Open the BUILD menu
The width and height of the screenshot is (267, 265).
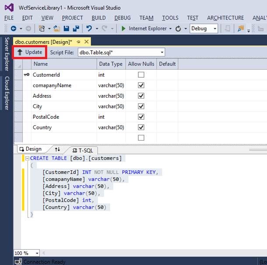point(98,18)
